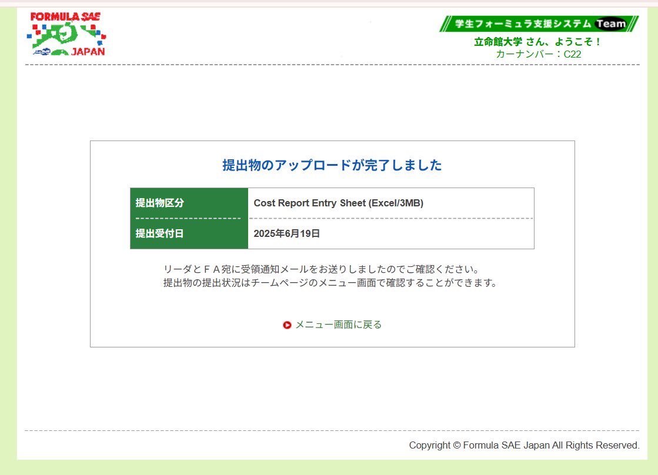The image size is (658, 475).
Task: Click the カーナンバー：C22 text
Action: pyautogui.click(x=539, y=54)
